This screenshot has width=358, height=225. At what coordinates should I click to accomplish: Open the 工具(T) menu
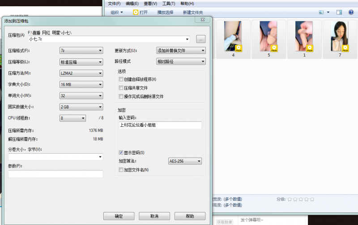[168, 4]
